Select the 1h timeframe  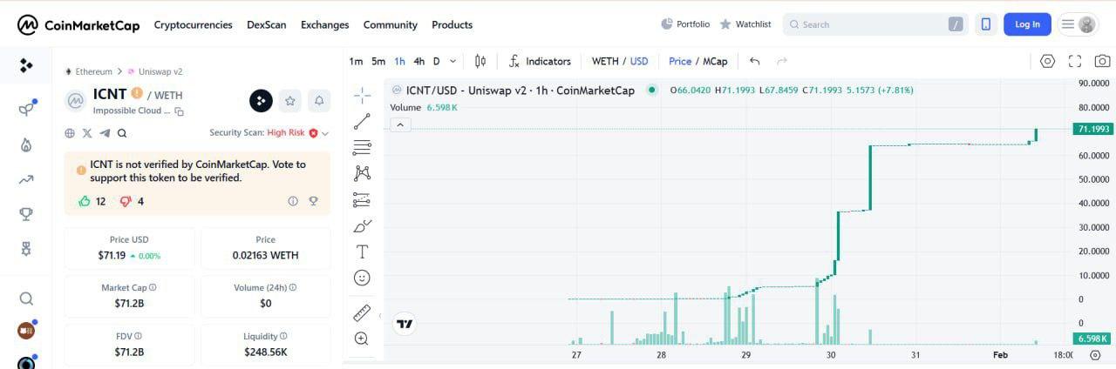click(x=399, y=61)
